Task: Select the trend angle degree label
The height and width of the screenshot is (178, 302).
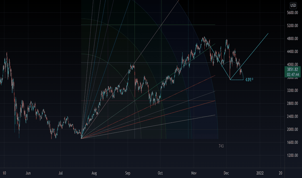Action: [x=249, y=80]
